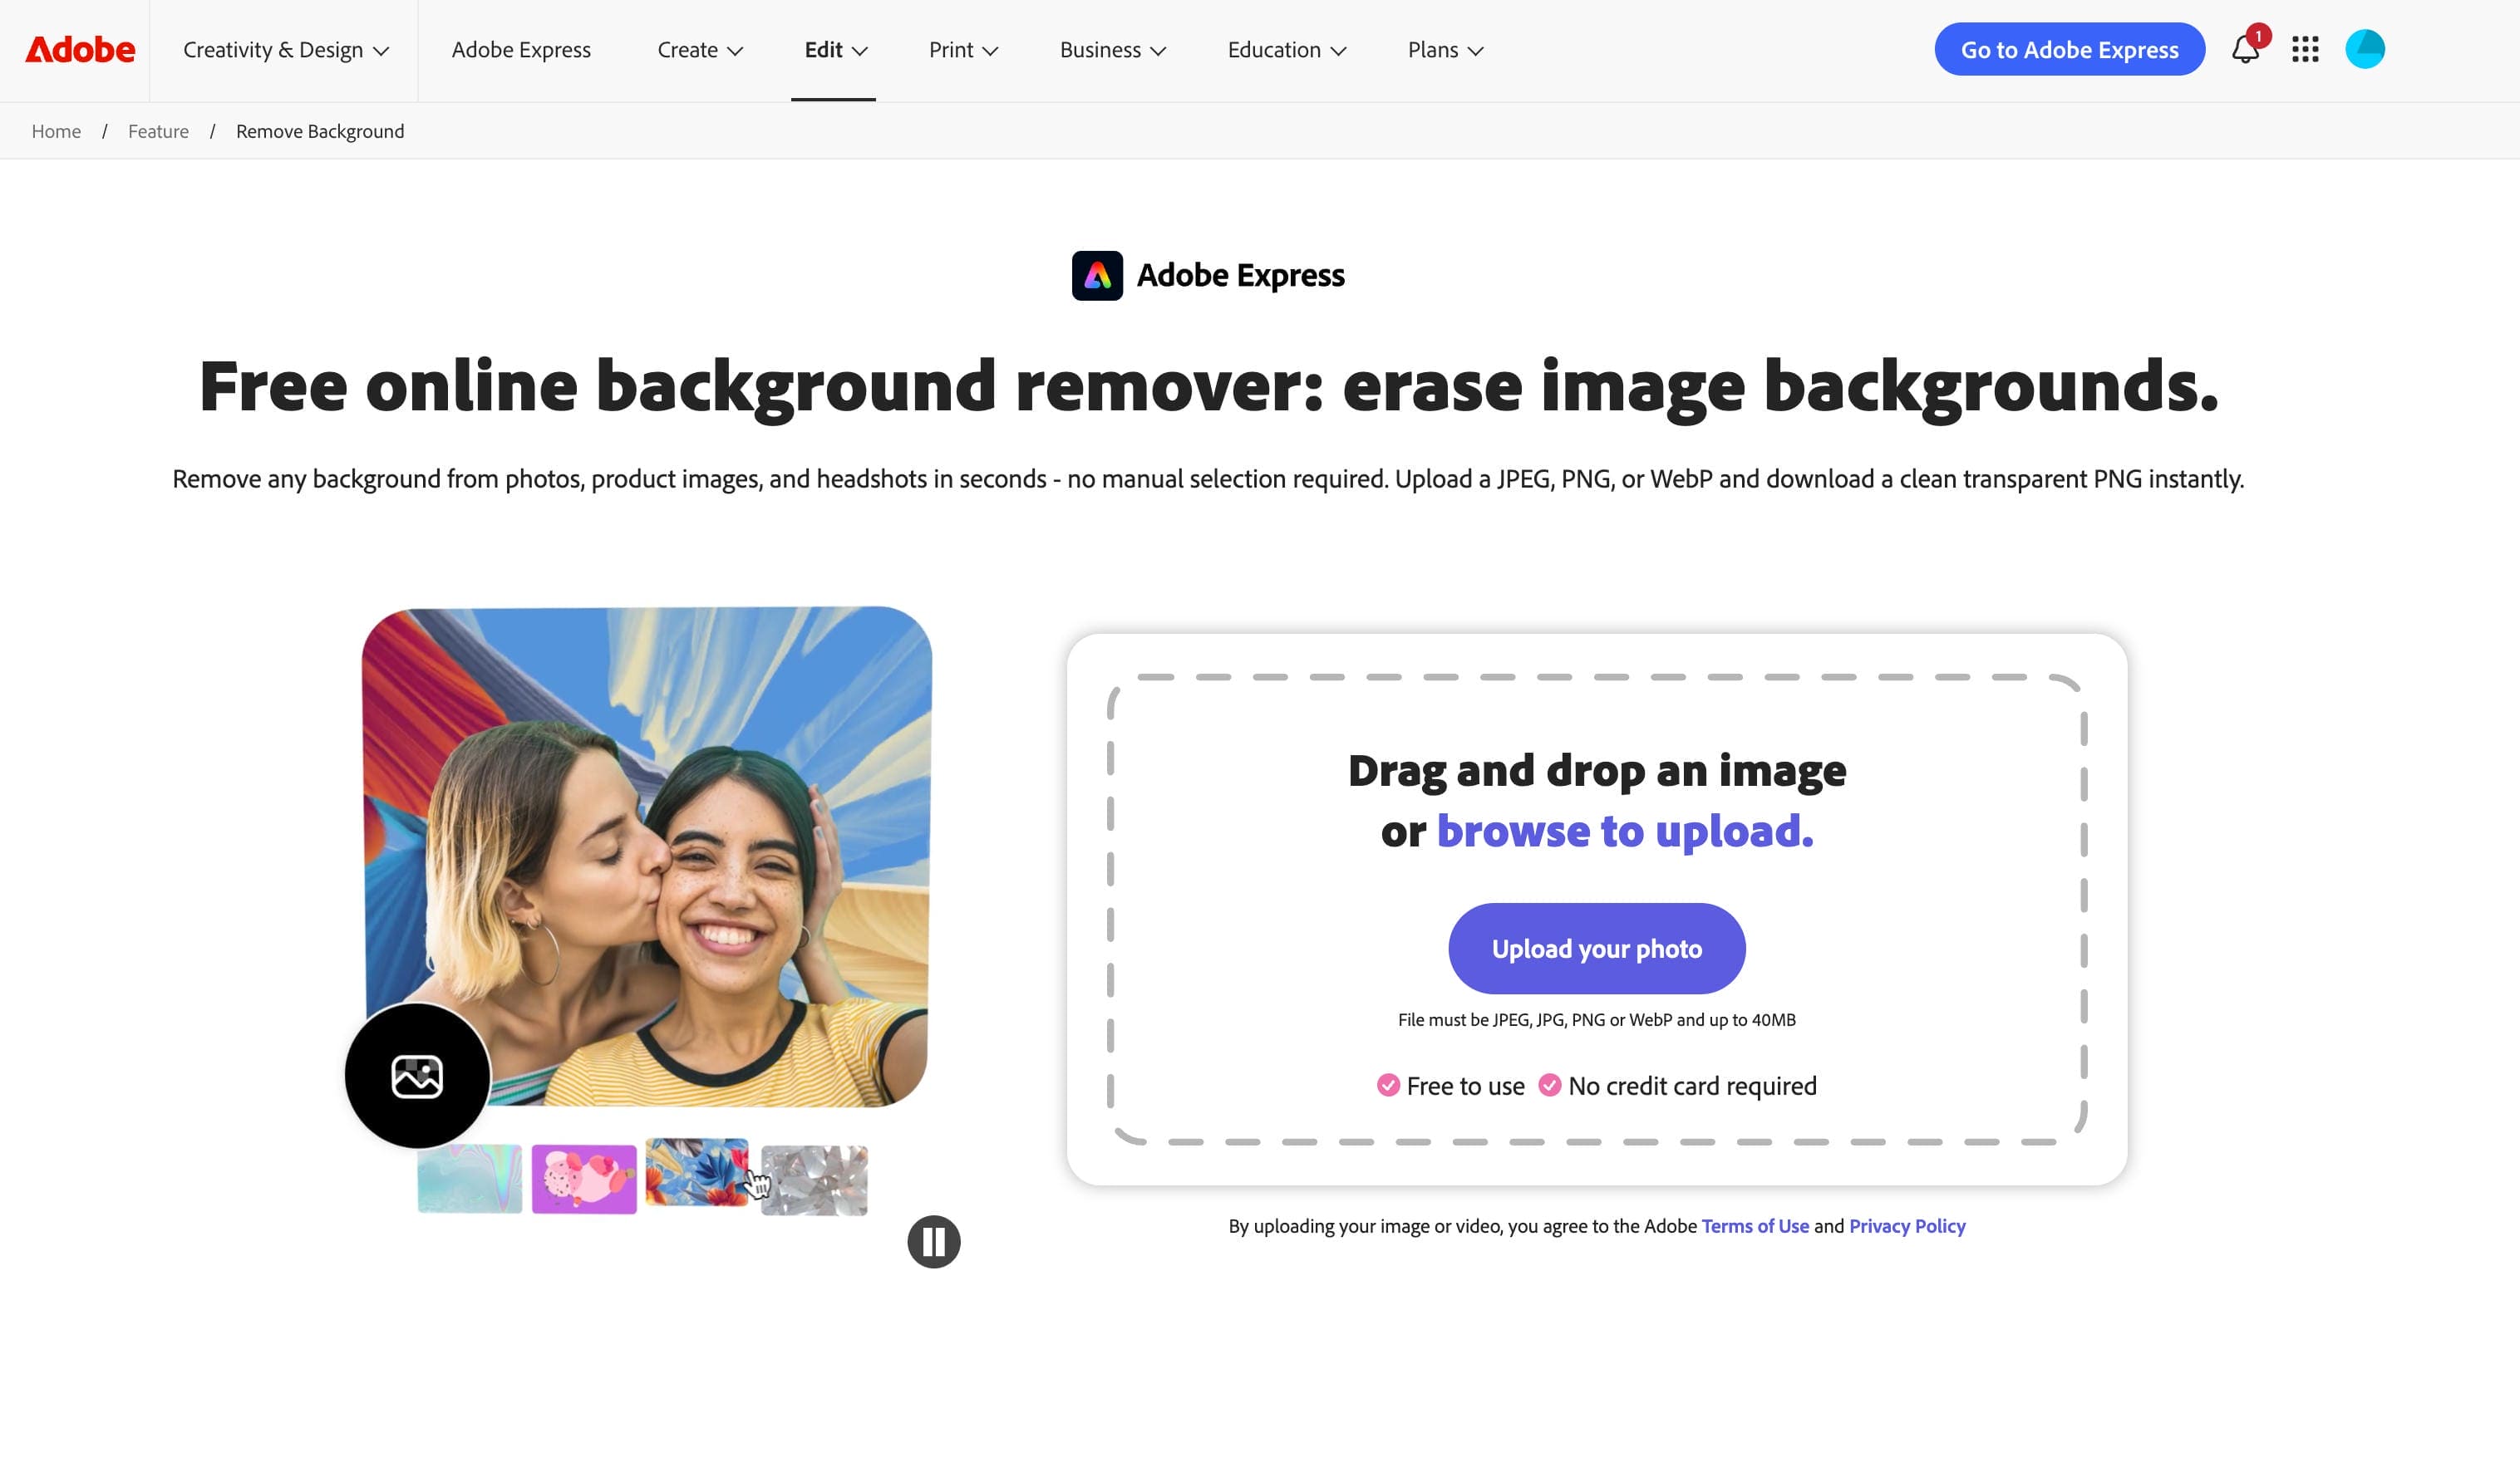Screen dimensions: 2520x1477
Task: Click Upload your photo button
Action: 1597,949
